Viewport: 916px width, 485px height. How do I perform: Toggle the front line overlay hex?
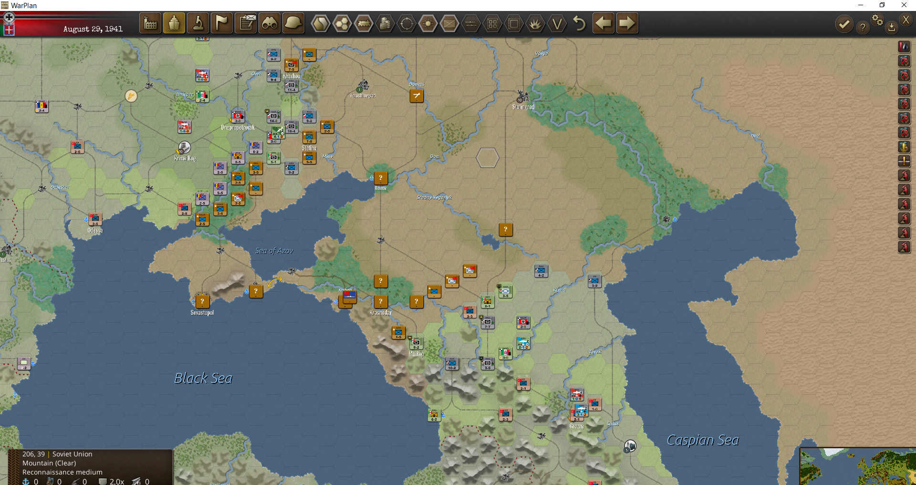pyautogui.click(x=471, y=23)
